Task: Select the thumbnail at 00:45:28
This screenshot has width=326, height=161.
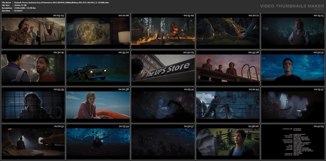Action: (x=228, y=68)
